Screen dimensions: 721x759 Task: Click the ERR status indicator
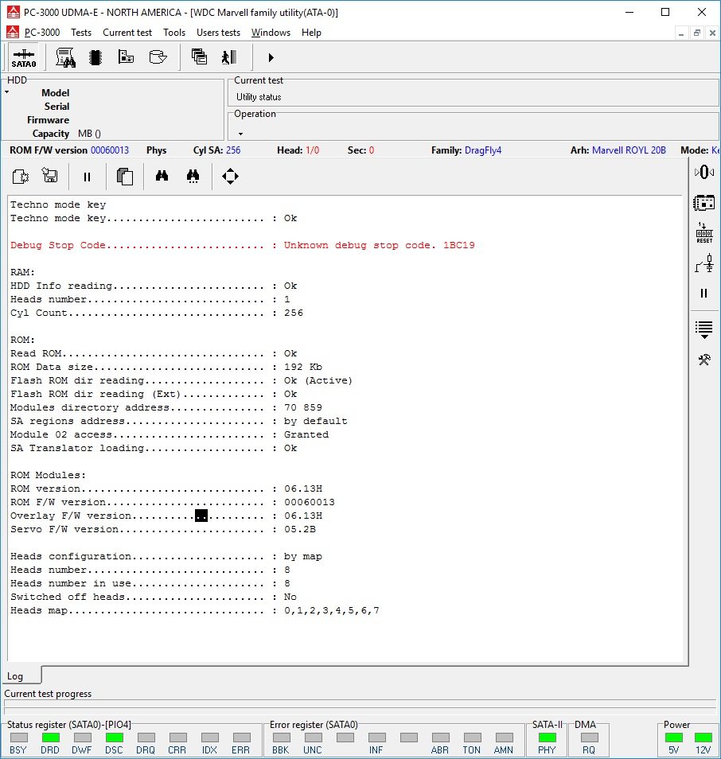tap(242, 738)
